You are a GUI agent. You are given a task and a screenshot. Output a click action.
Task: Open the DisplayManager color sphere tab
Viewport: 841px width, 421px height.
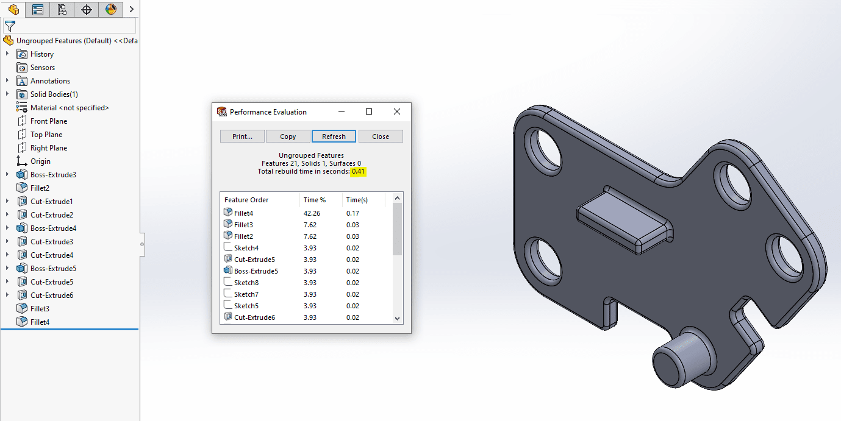pos(110,9)
